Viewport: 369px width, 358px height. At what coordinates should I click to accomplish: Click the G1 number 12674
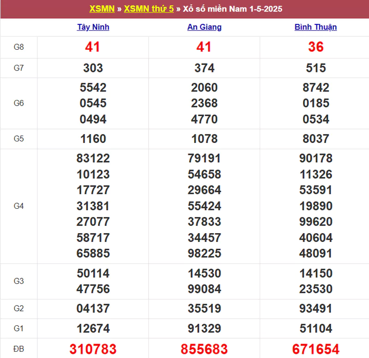(x=93, y=329)
